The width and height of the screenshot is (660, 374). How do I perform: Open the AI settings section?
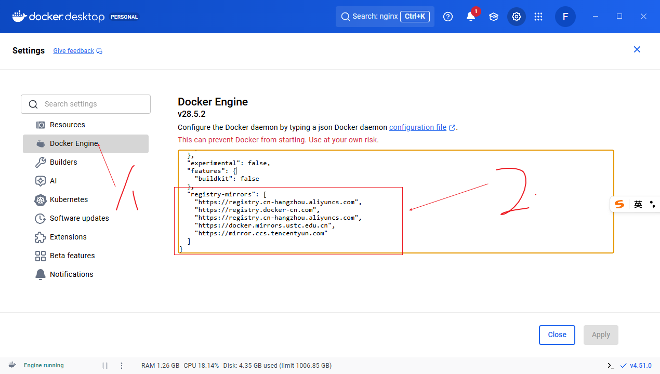click(86, 181)
